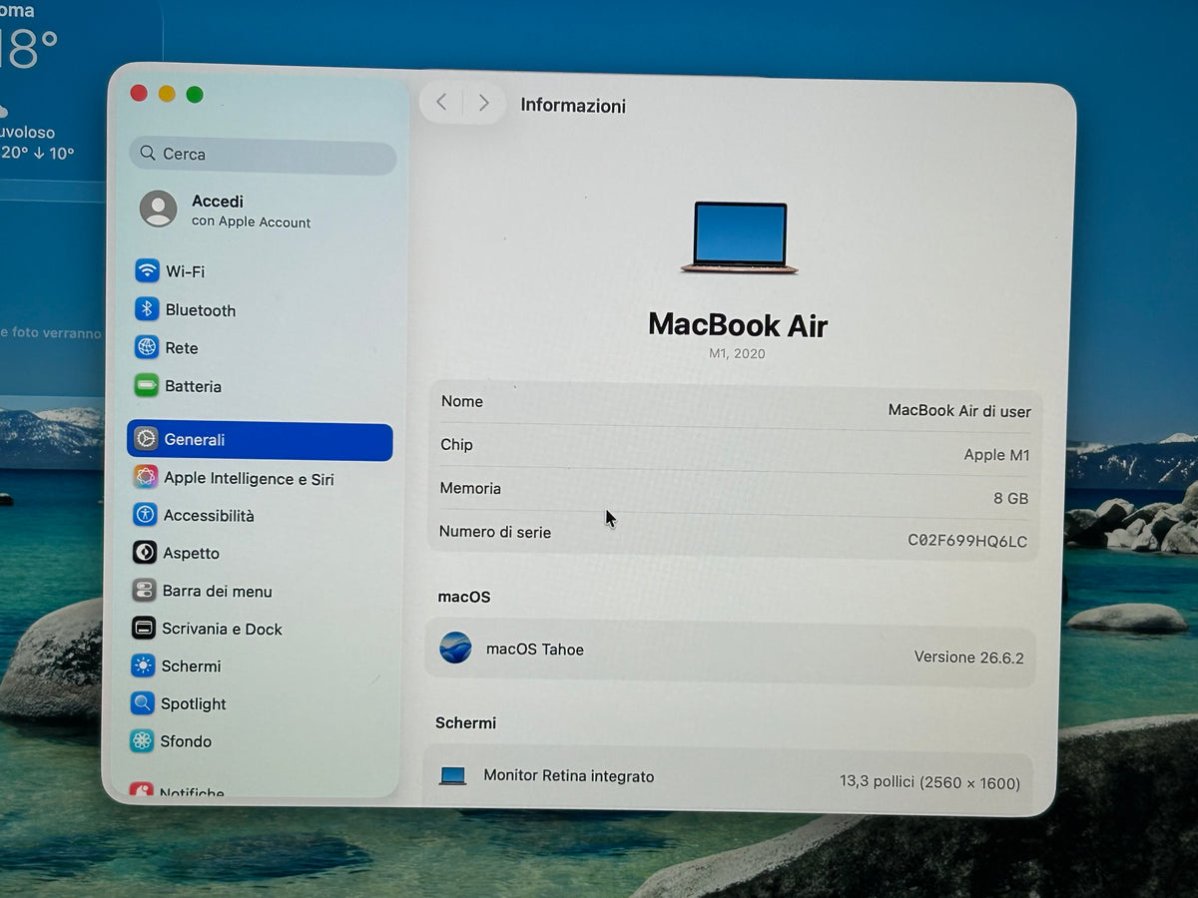Click the name value MacBook Air di user
The width and height of the screenshot is (1198, 898).
point(959,411)
